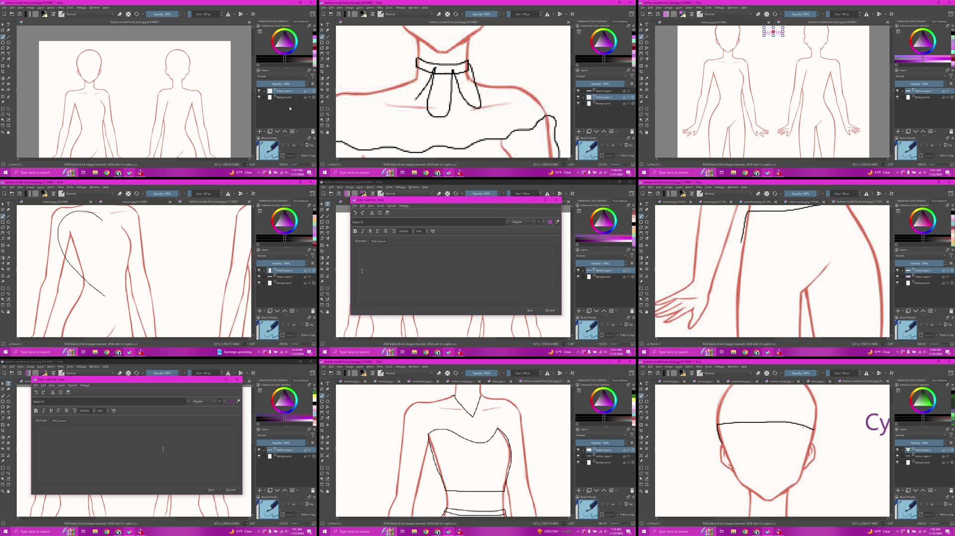Viewport: 955px width, 536px height.
Task: Click Bold in the 12:31 AM Edit Text dialog
Action: tap(355, 231)
